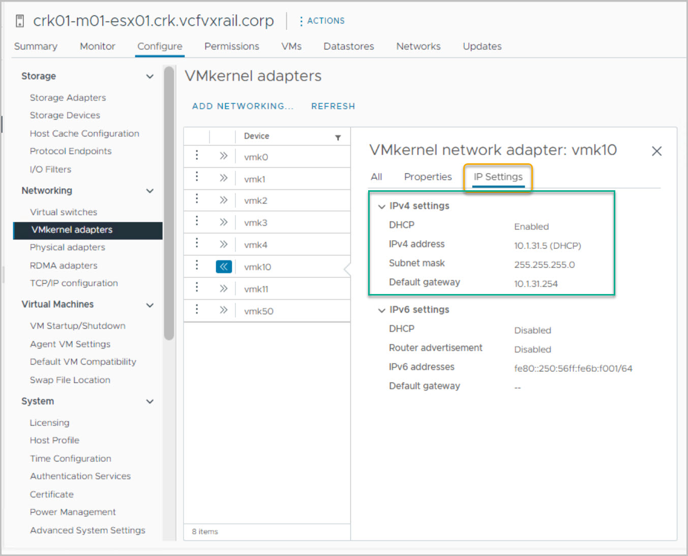Open the Properties tab of vmk10
This screenshot has width=688, height=556.
(x=428, y=177)
